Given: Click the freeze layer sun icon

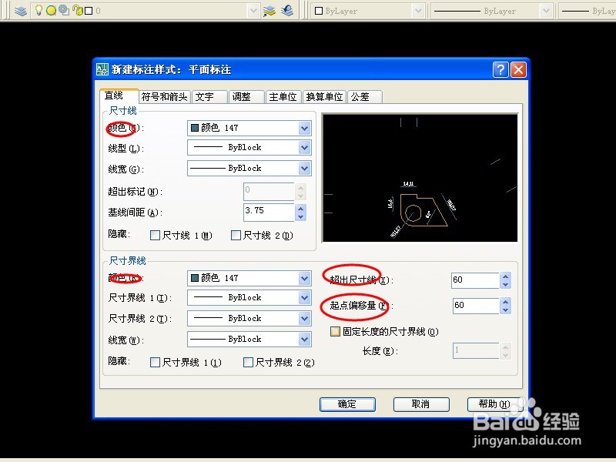Looking at the screenshot, I should [50, 10].
